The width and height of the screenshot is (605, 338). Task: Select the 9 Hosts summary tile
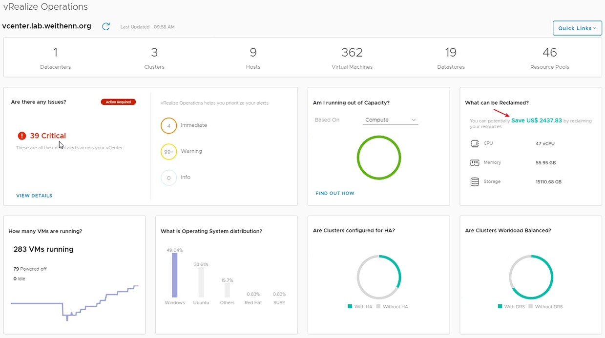253,58
